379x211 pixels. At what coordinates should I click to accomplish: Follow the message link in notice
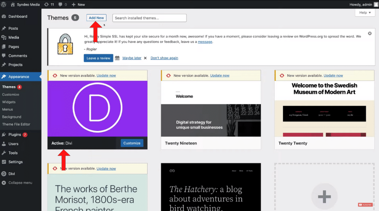[x=205, y=42]
